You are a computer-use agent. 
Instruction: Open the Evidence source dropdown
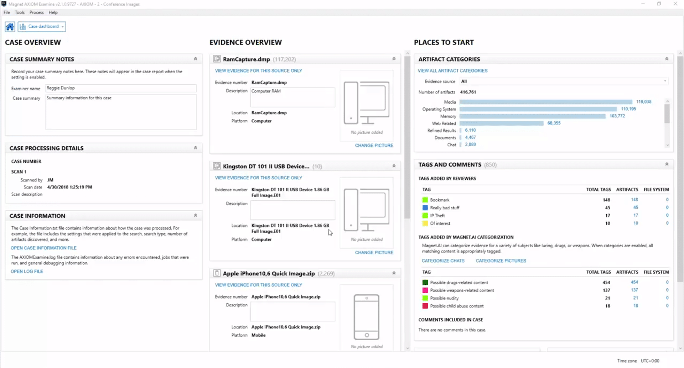pos(564,82)
